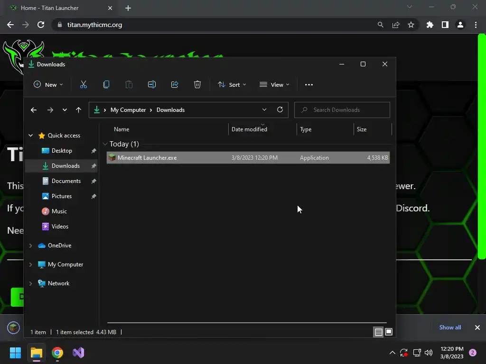Click Chrome zoom magnifier icon in address bar
This screenshot has width=486, height=364.
(x=380, y=25)
